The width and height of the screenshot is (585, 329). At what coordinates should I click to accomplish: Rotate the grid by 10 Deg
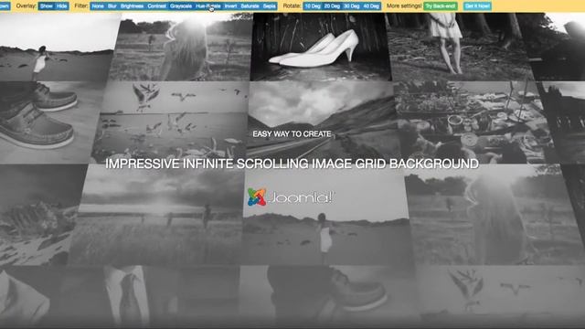point(313,6)
